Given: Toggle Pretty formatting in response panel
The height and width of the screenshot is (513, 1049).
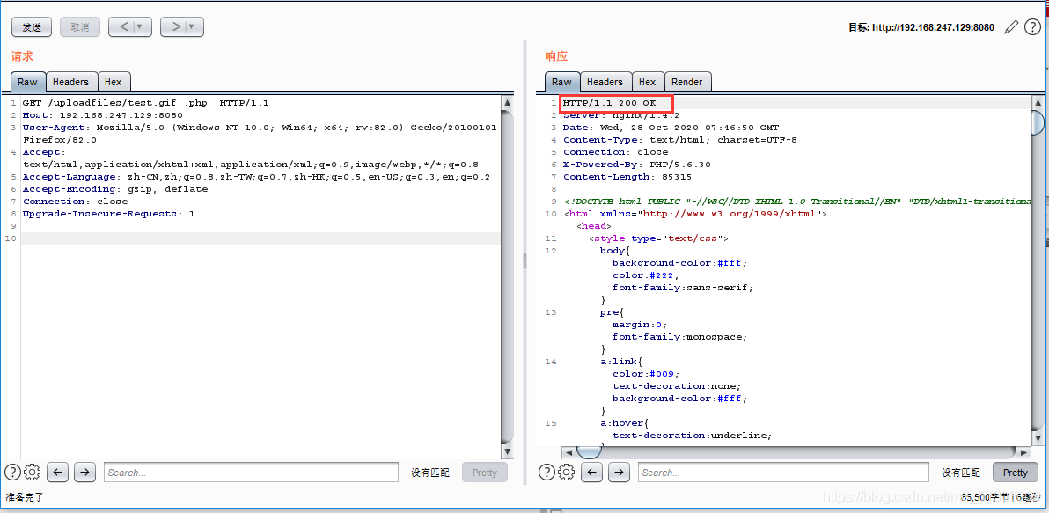Looking at the screenshot, I should coord(1015,473).
